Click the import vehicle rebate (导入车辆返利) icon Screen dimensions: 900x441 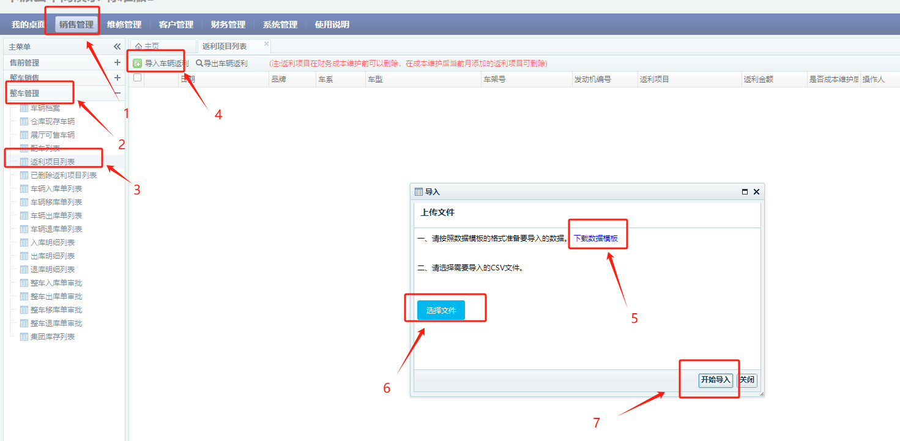pos(138,63)
